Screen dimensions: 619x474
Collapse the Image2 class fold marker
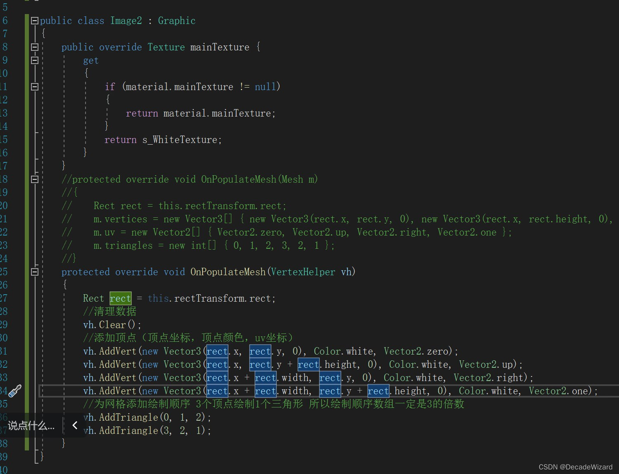[35, 21]
